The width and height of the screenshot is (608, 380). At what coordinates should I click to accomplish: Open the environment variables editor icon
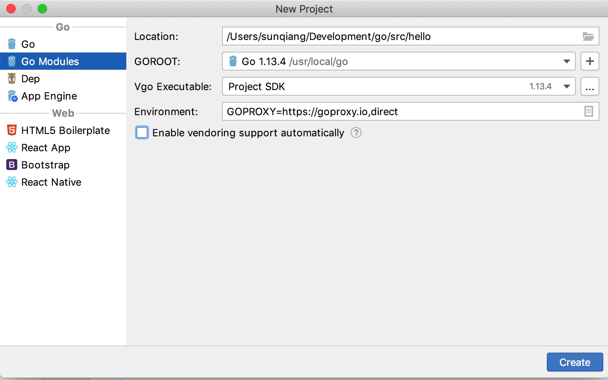[588, 111]
